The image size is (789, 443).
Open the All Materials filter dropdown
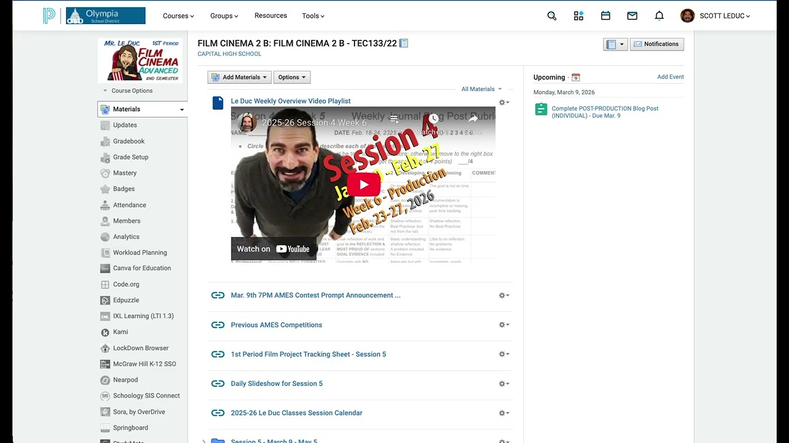pos(481,89)
